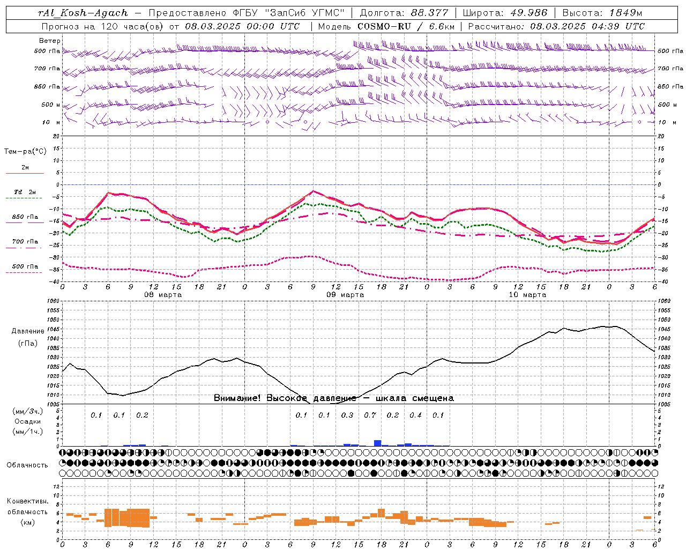Click the 500 гПа temperature legend line sample
Viewport: 686px width, 549px height.
coord(24,272)
